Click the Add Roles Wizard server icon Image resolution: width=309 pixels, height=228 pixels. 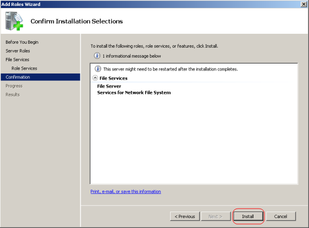coord(13,21)
